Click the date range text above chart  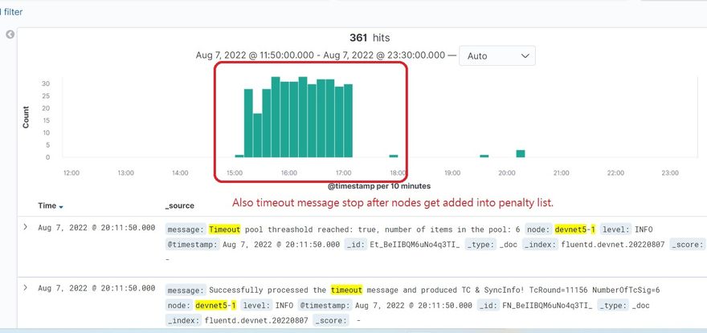320,55
